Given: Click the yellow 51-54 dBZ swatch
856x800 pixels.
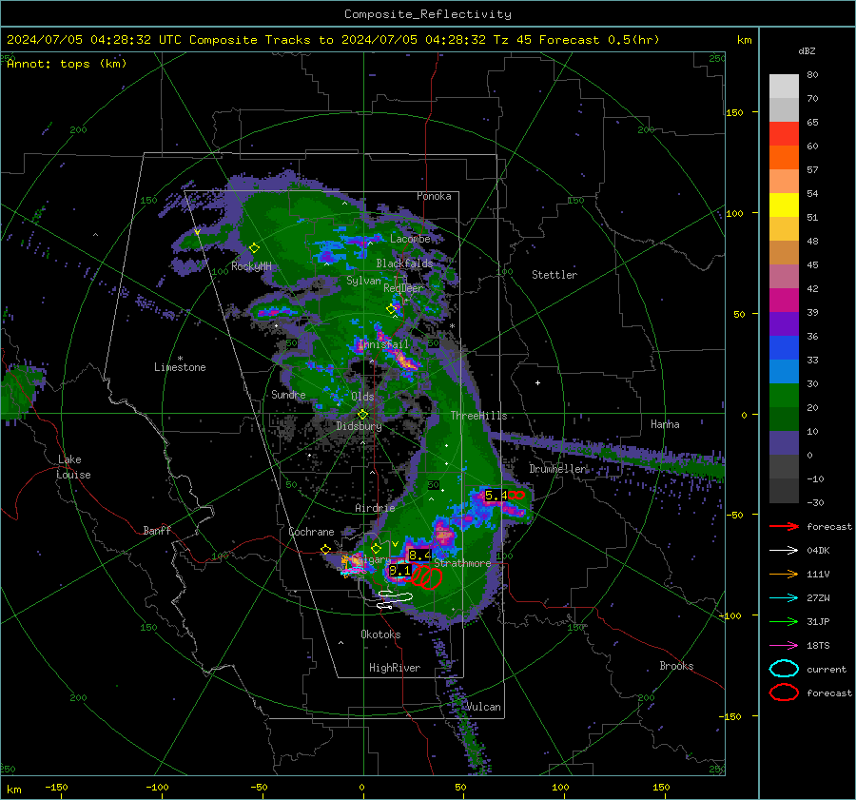Looking at the screenshot, I should (784, 205).
